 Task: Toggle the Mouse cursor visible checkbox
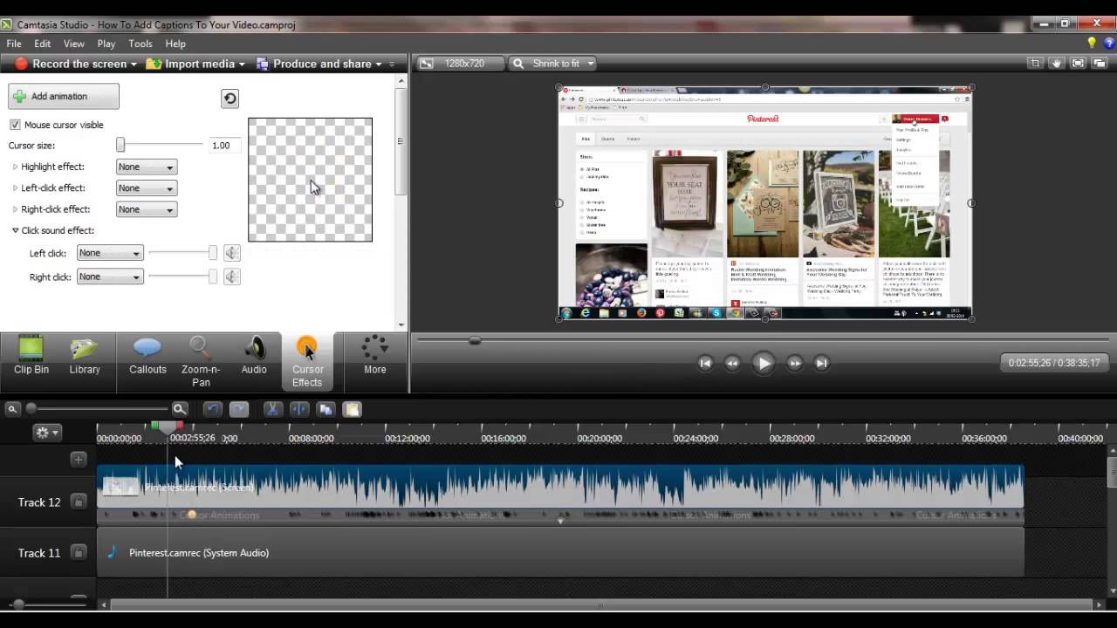(x=15, y=125)
